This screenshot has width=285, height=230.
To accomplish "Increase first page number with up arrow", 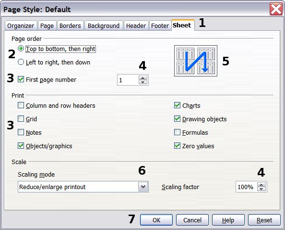I will (143, 78).
